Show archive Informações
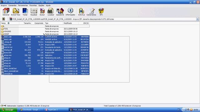The height and width of the screenshot is (112, 200). point(70,12)
